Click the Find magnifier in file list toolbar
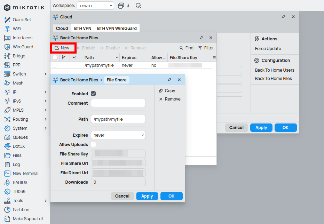324x224 pixels. pyautogui.click(x=181, y=48)
